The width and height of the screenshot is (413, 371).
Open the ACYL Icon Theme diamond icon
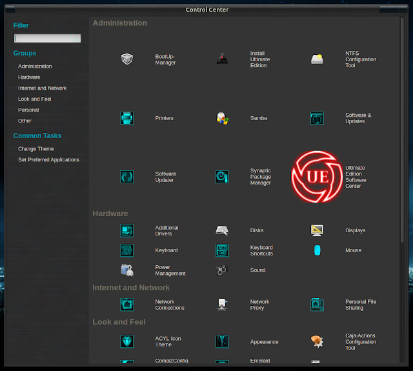126,341
